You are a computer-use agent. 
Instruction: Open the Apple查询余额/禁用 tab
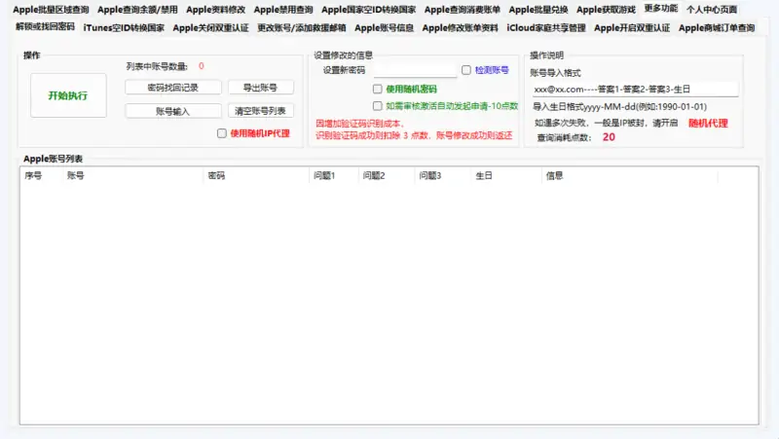point(137,9)
